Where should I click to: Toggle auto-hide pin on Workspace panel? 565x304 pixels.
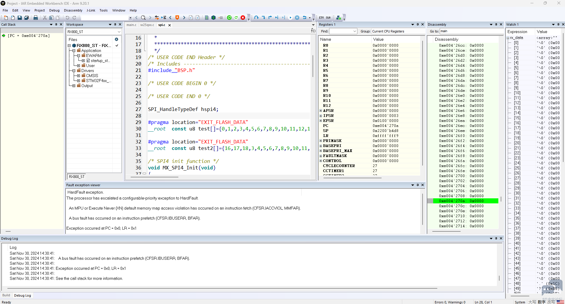coord(115,24)
